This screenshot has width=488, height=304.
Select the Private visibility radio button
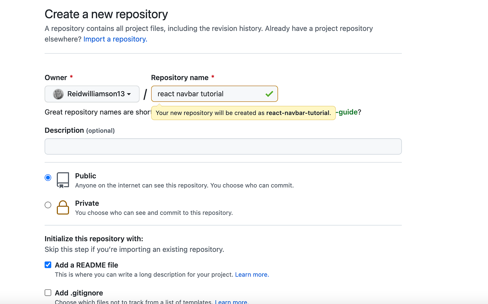pyautogui.click(x=48, y=205)
